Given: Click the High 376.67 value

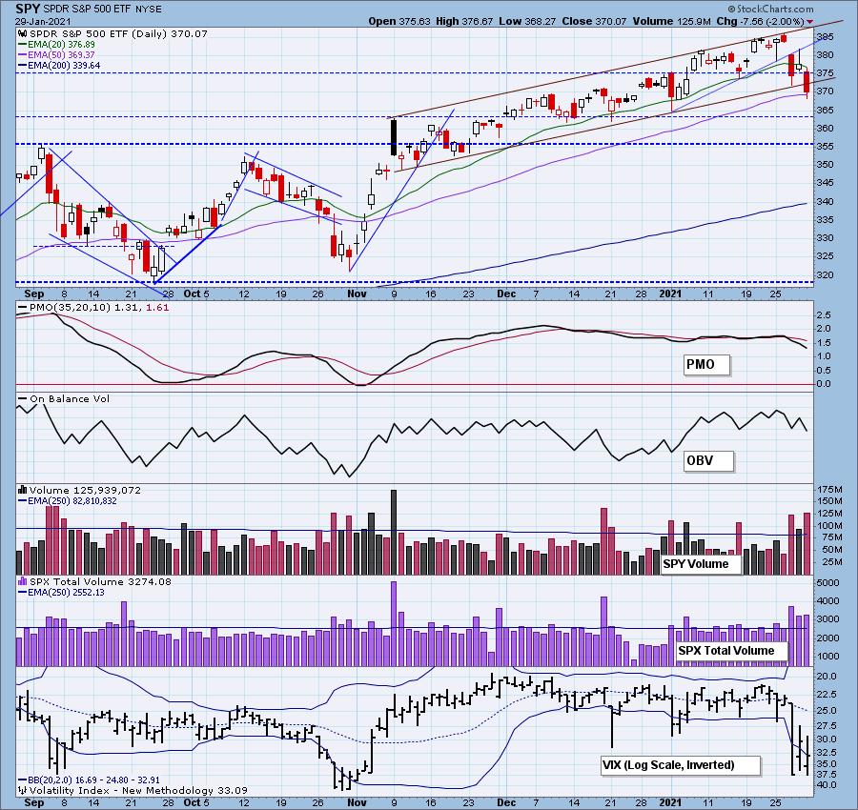Looking at the screenshot, I should click(x=464, y=21).
